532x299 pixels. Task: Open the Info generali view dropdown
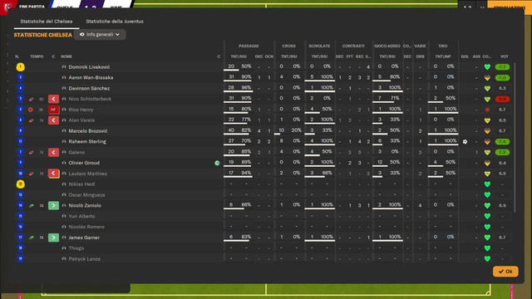(x=100, y=35)
